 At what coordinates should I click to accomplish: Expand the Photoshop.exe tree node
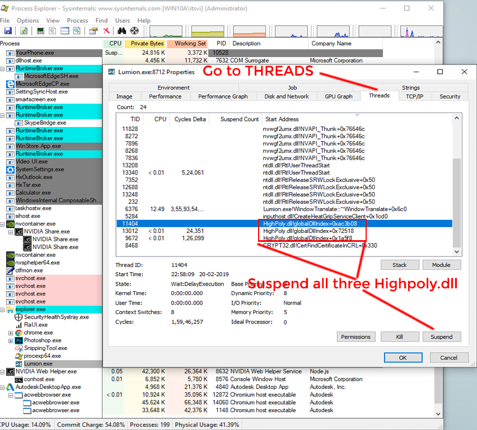[10, 340]
